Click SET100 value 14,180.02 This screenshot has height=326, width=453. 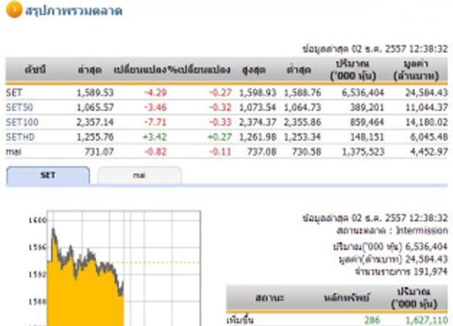[427, 123]
